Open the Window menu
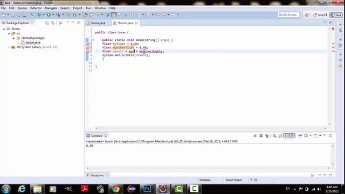 tap(100, 8)
